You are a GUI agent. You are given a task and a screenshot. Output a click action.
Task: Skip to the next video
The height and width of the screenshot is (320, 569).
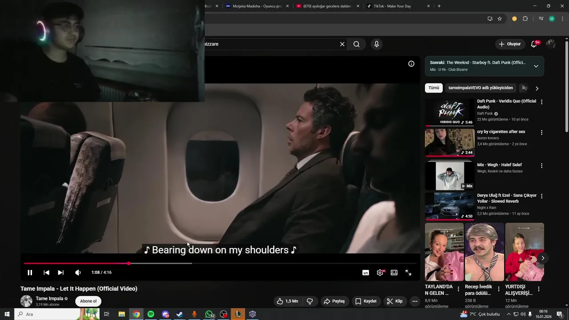[60, 272]
